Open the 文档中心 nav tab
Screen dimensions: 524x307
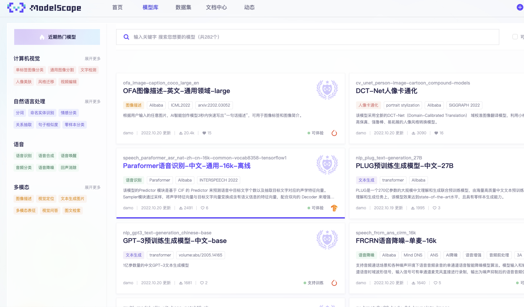216,7
